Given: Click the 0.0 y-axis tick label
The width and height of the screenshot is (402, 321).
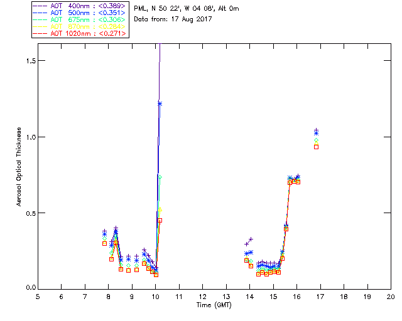Looking at the screenshot, I should click(30, 287).
